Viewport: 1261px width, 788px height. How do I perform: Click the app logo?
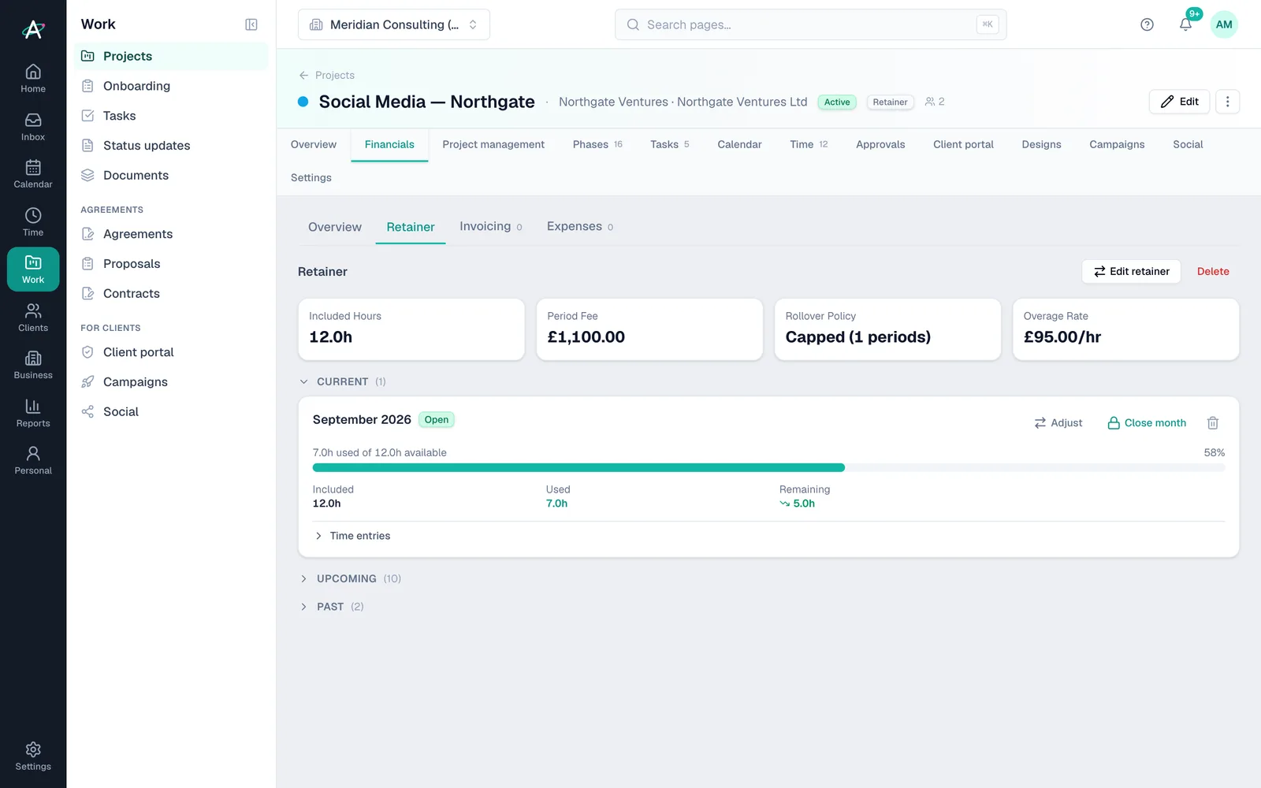coord(33,30)
